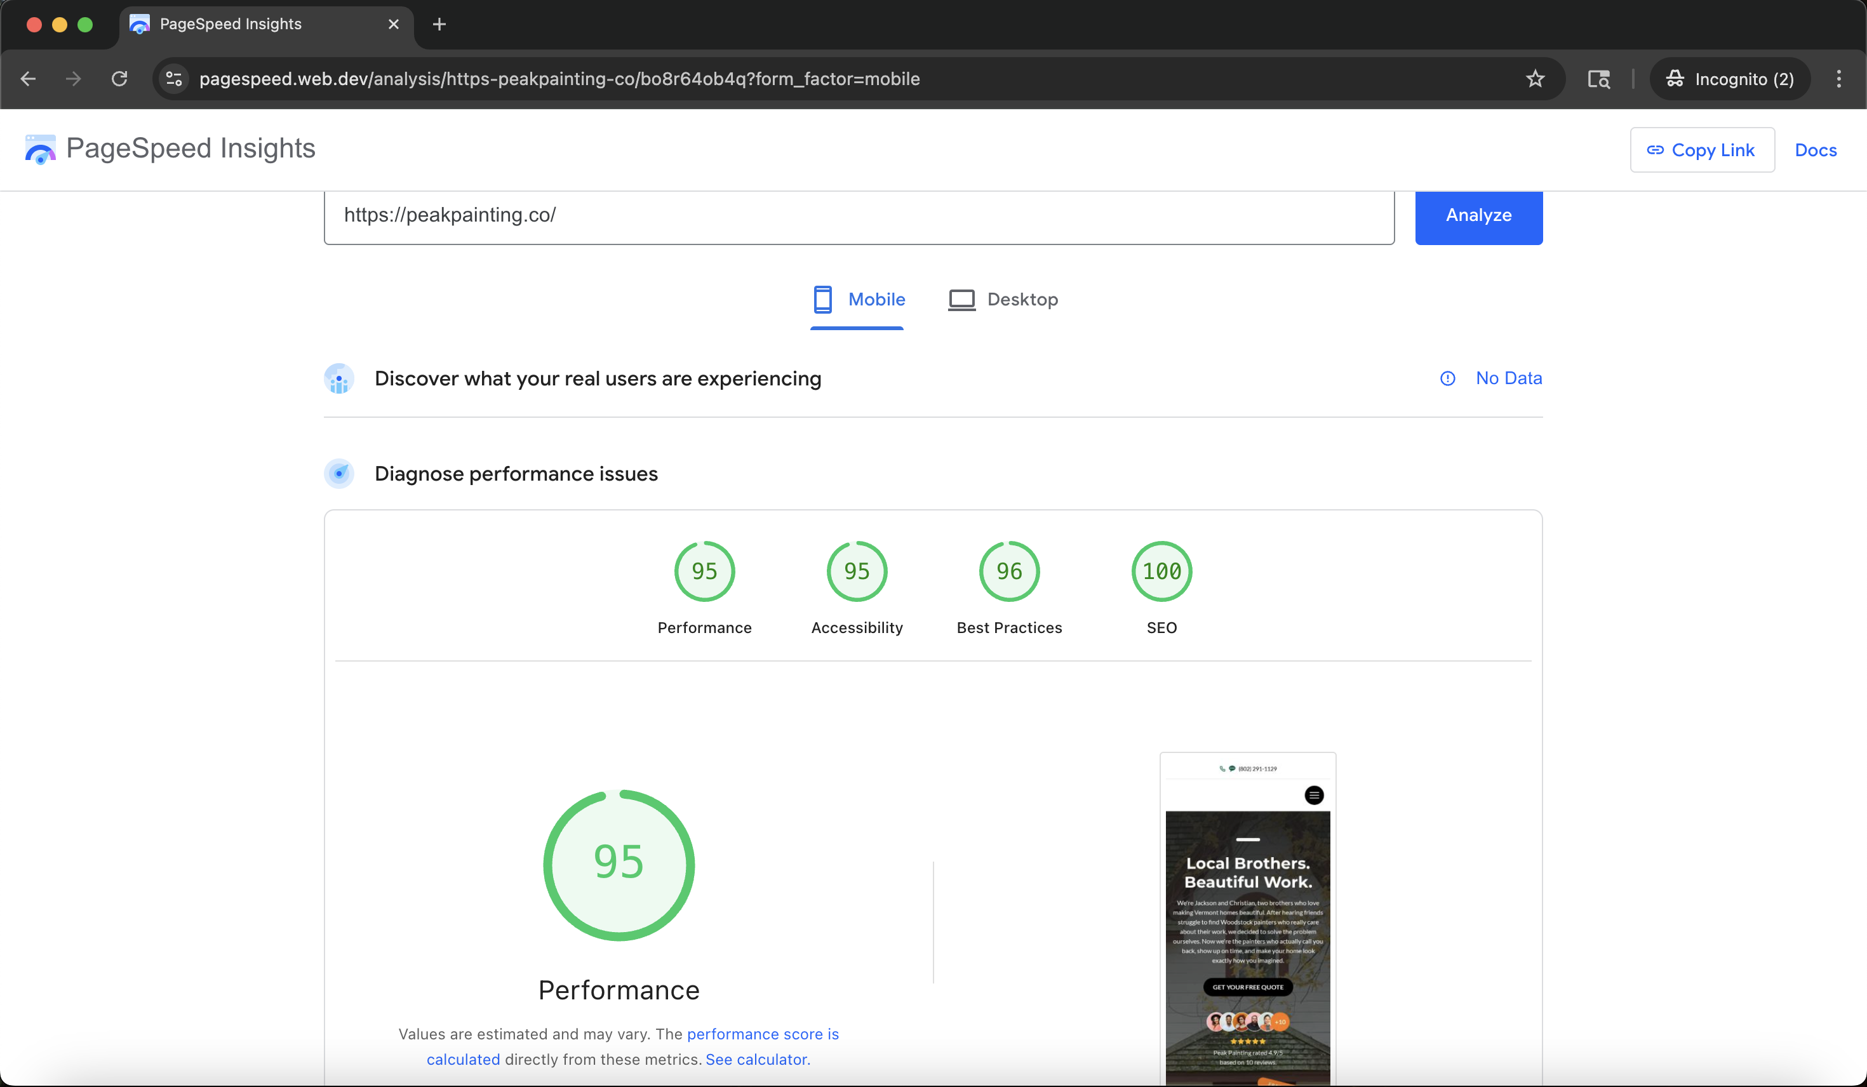Open site information via the tune icon
This screenshot has width=1867, height=1087.
pos(173,79)
